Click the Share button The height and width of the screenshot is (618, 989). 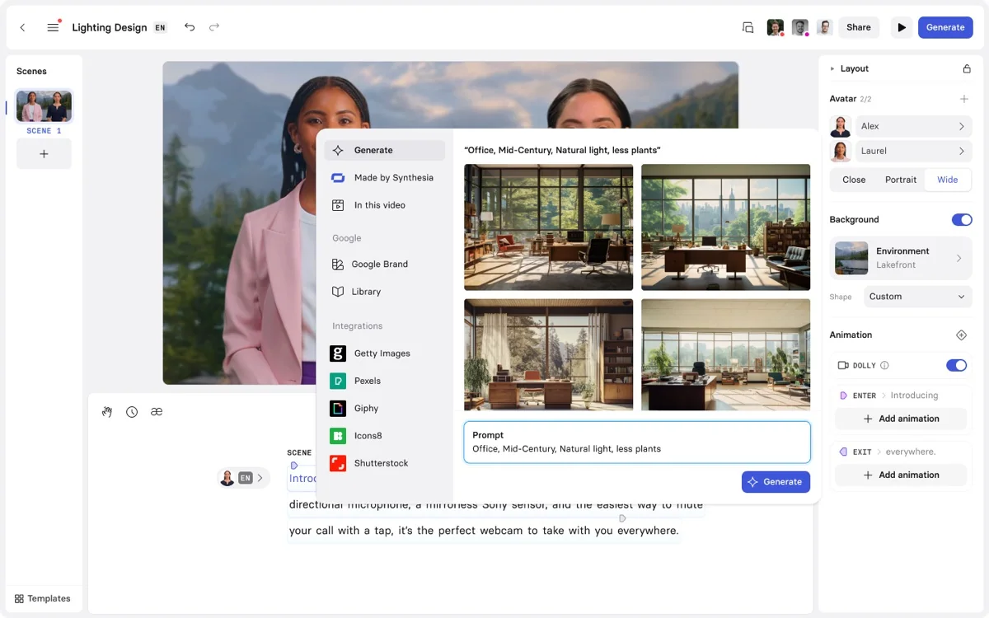click(859, 27)
